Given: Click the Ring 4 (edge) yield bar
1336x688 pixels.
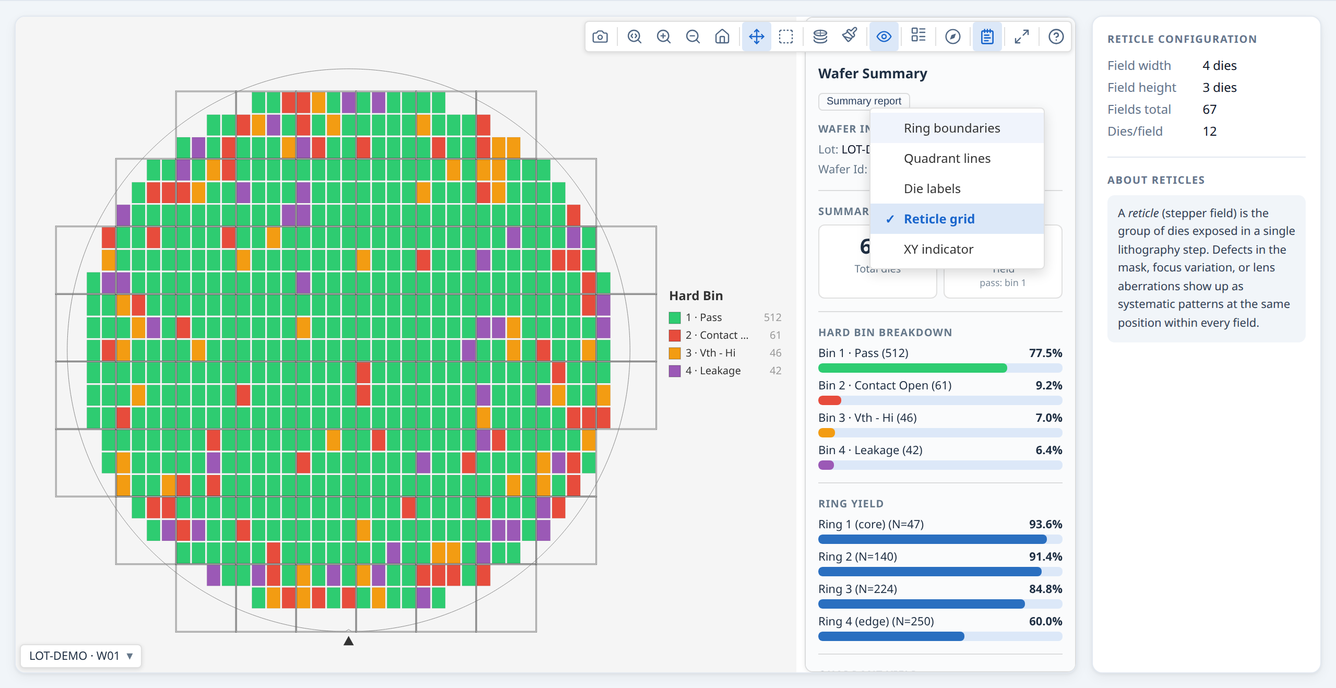Looking at the screenshot, I should click(x=940, y=636).
